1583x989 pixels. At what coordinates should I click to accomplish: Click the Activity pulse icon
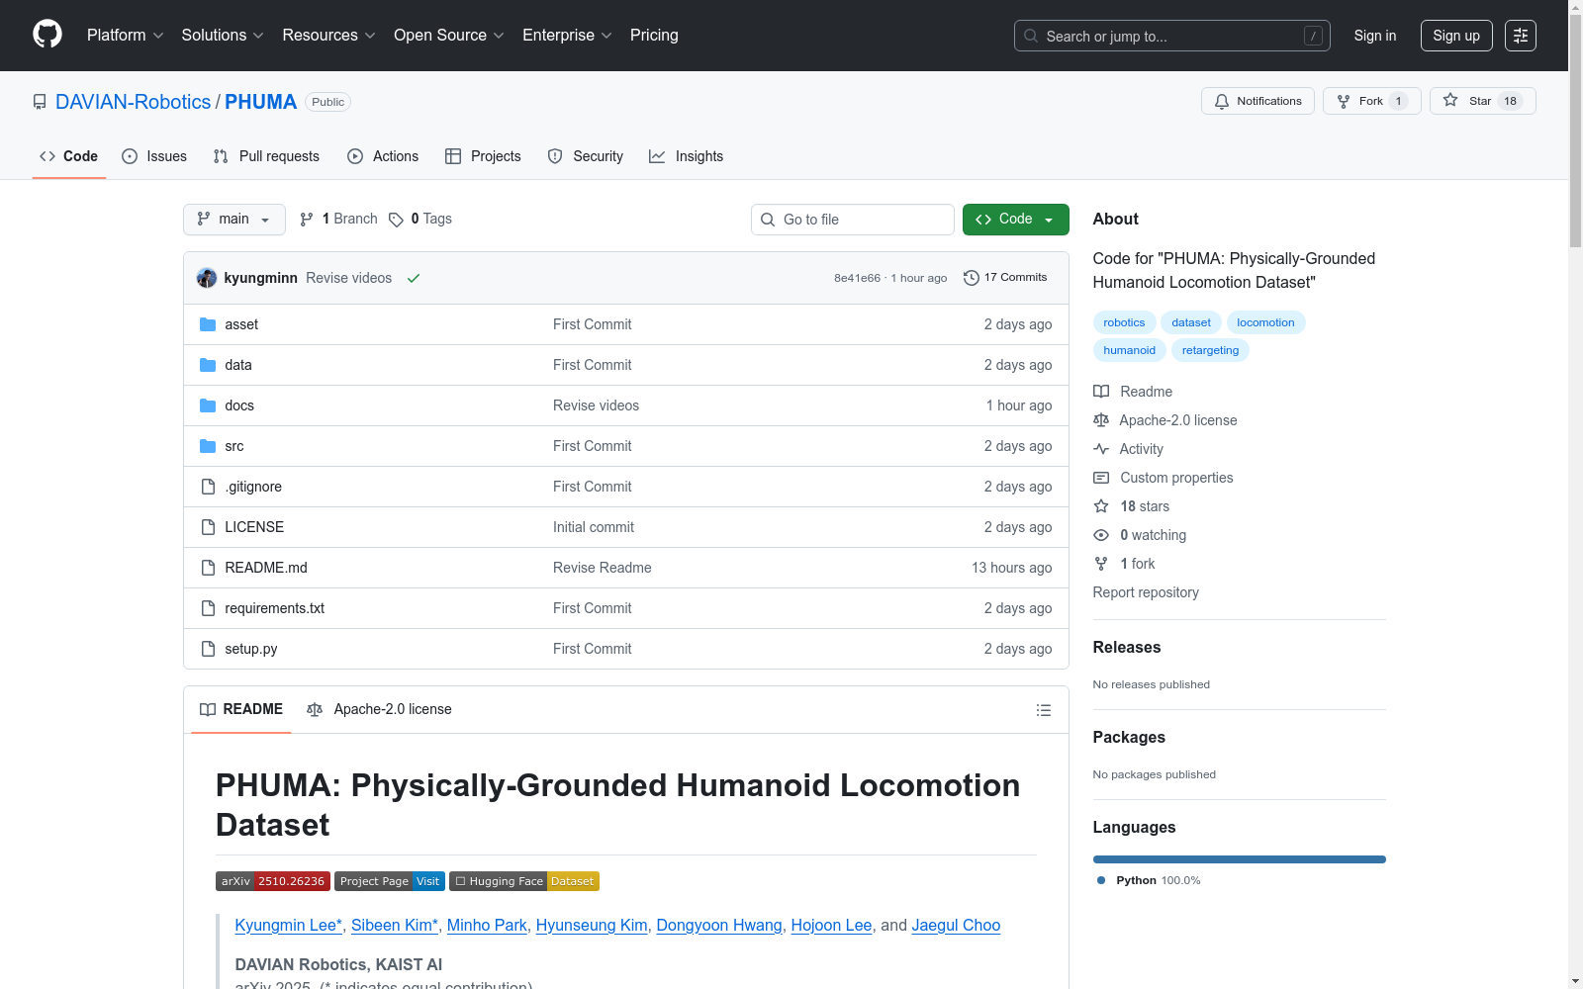pyautogui.click(x=1101, y=449)
